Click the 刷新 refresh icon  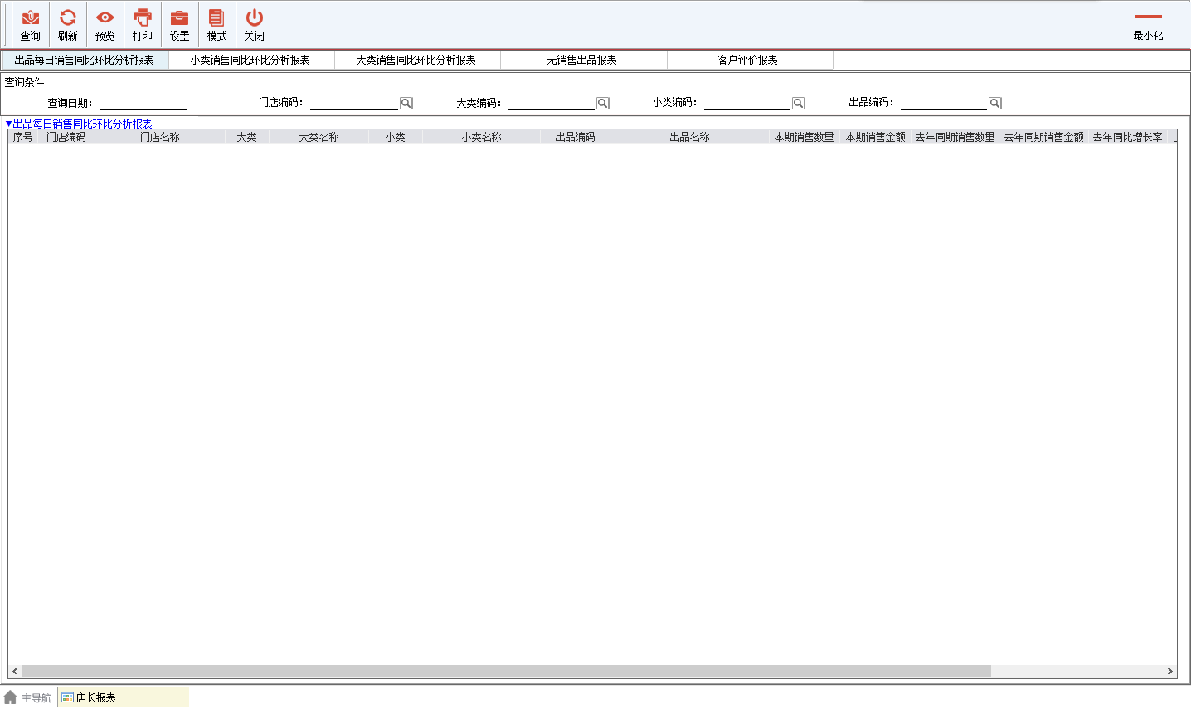point(68,24)
